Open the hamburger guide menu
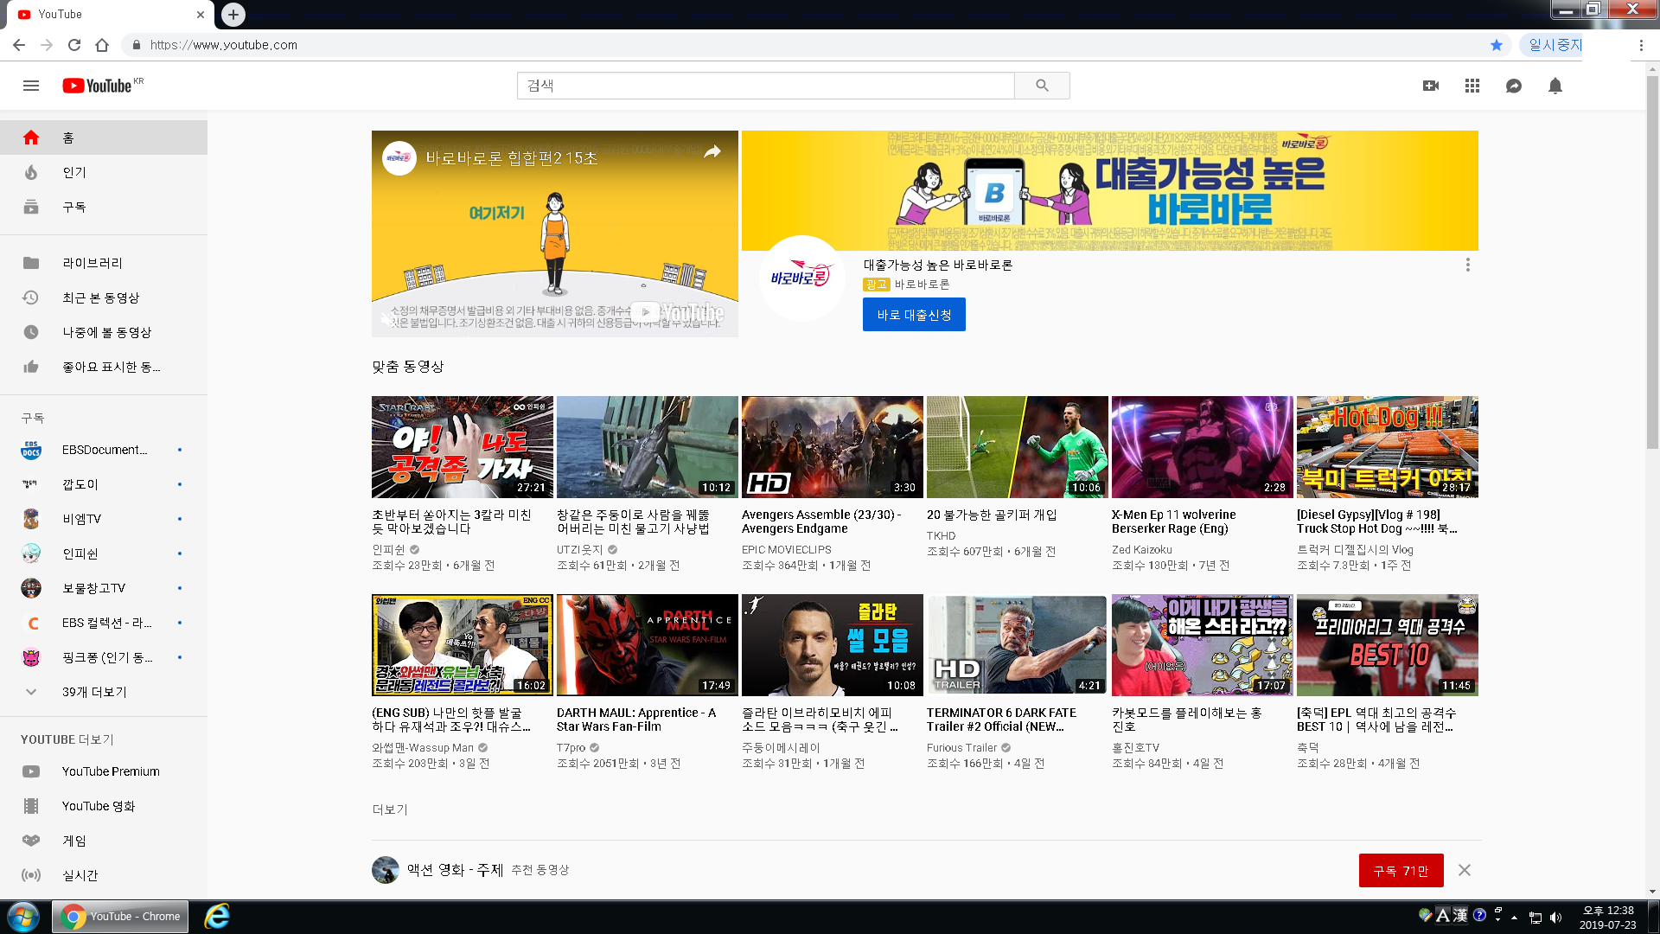Screen dimensions: 1660x934 pos(31,86)
